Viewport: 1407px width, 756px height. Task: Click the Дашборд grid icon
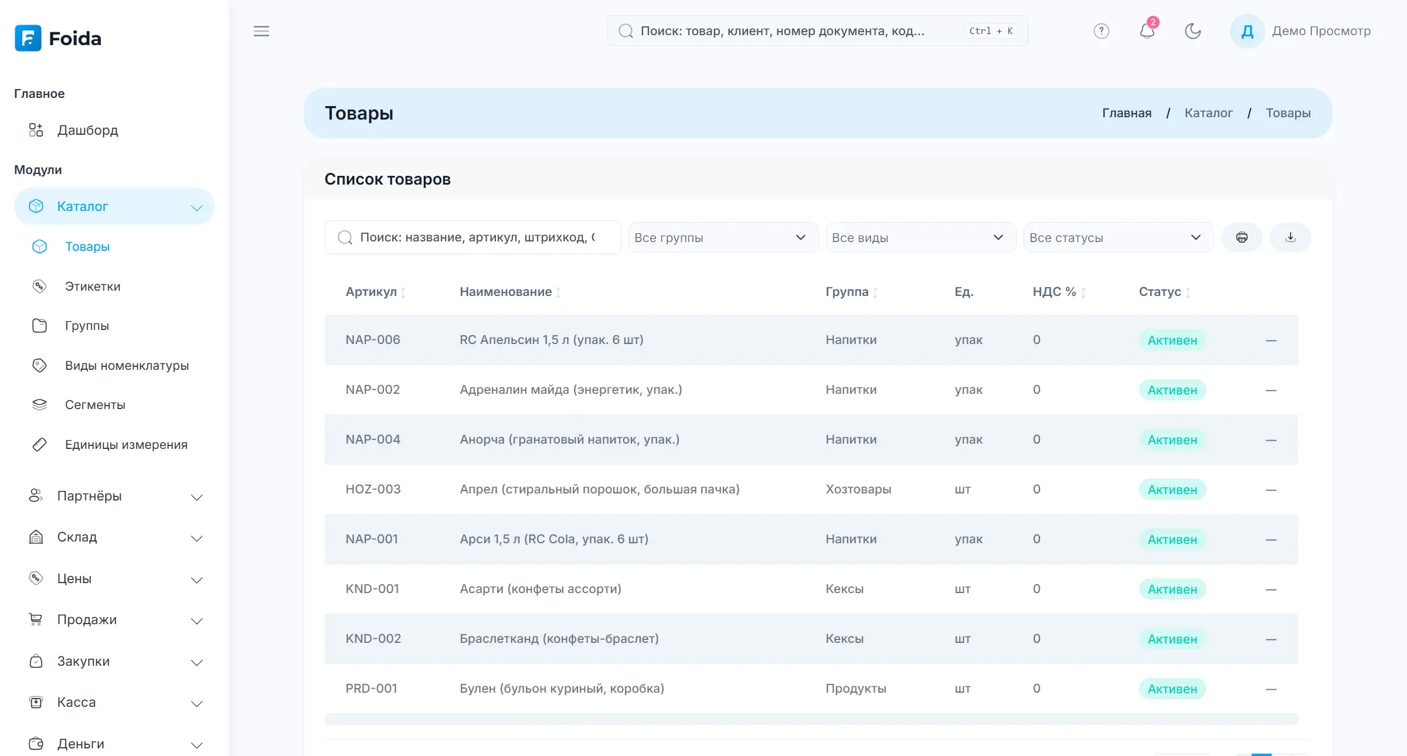[x=36, y=130]
